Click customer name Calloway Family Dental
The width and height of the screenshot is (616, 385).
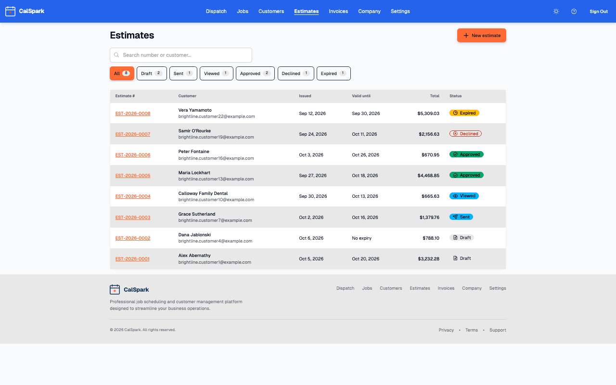point(203,193)
